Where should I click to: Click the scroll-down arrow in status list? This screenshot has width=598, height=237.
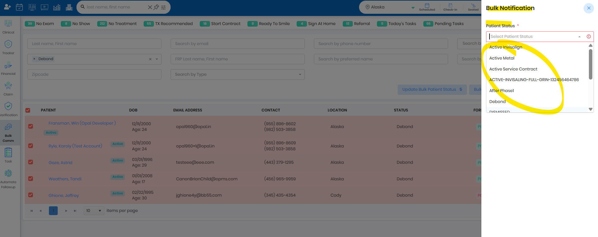tap(590, 109)
